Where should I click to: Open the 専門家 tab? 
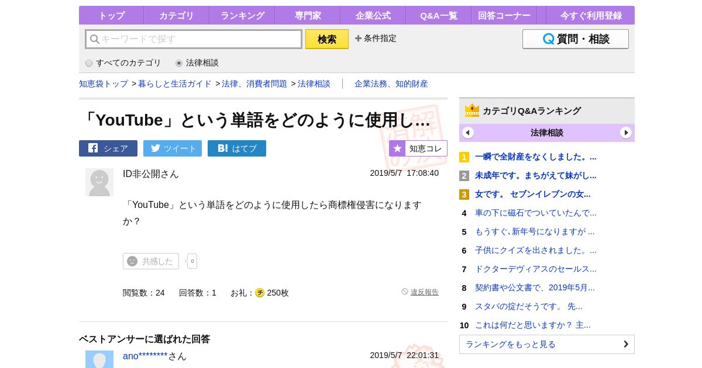click(x=307, y=15)
